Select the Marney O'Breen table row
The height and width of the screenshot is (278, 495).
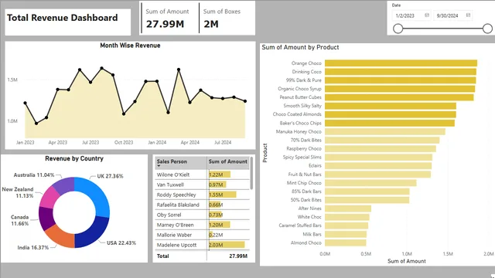click(x=202, y=225)
